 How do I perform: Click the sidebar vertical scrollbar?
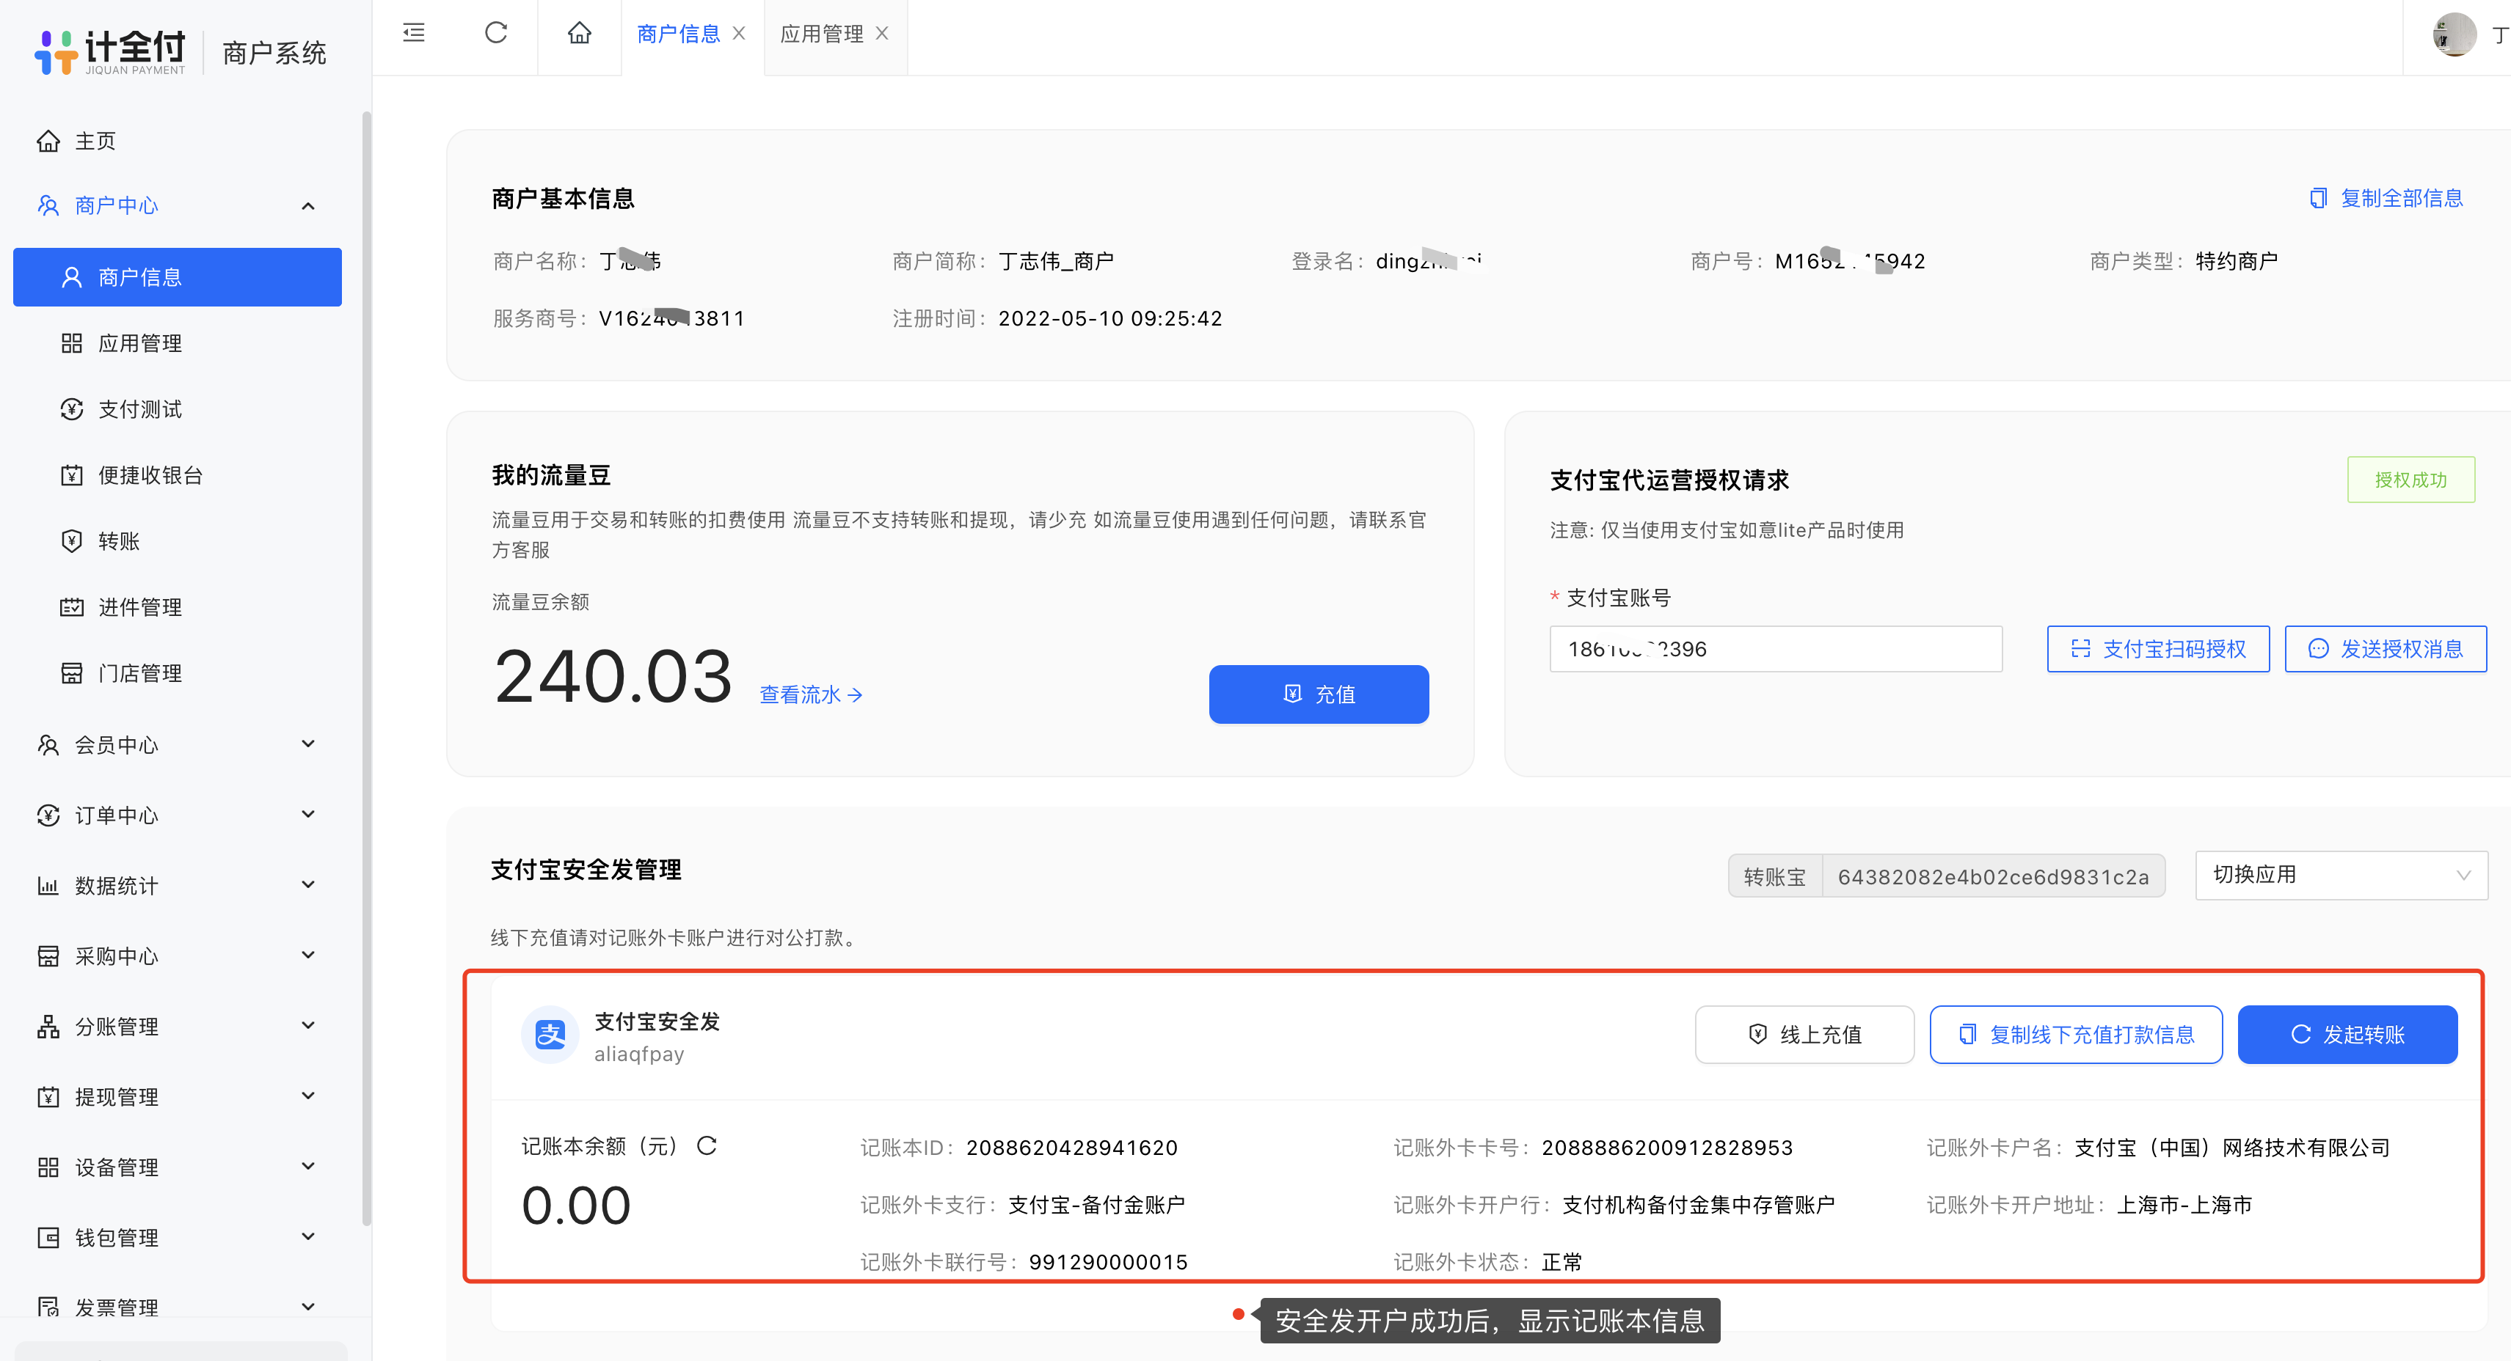366,668
